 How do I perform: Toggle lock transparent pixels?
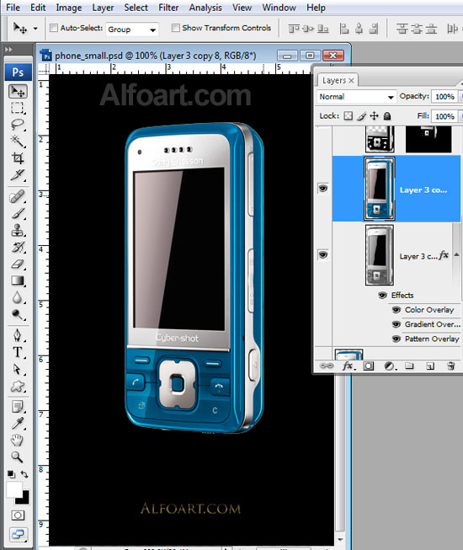click(x=348, y=115)
